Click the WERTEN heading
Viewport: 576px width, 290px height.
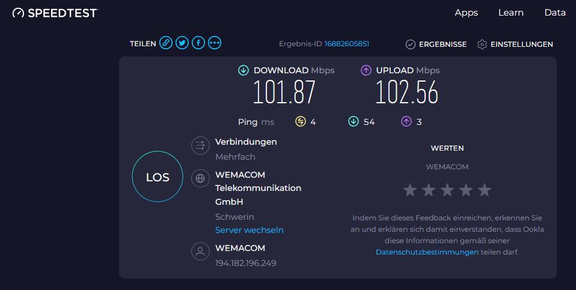447,148
